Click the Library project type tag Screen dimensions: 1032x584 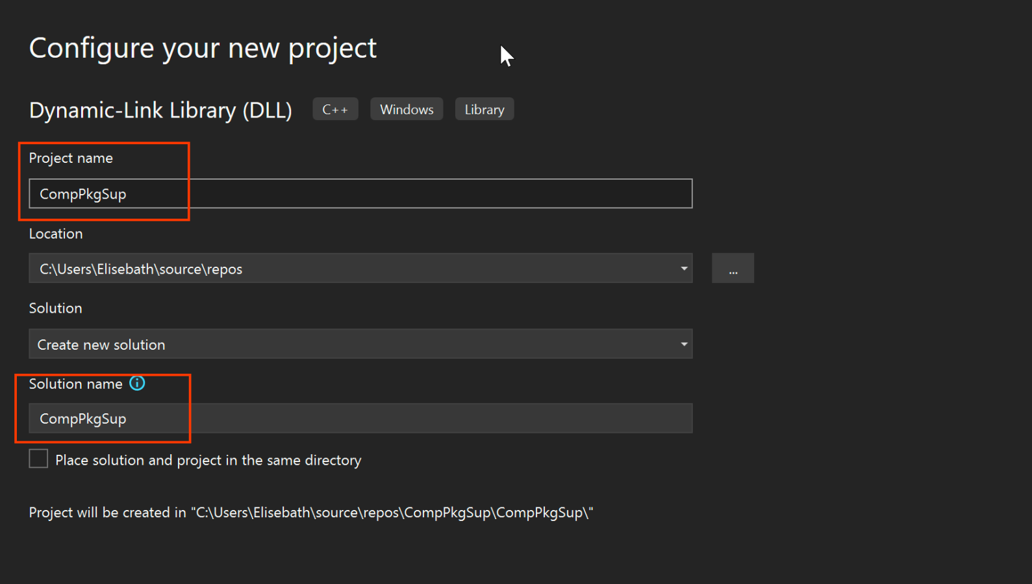point(485,110)
